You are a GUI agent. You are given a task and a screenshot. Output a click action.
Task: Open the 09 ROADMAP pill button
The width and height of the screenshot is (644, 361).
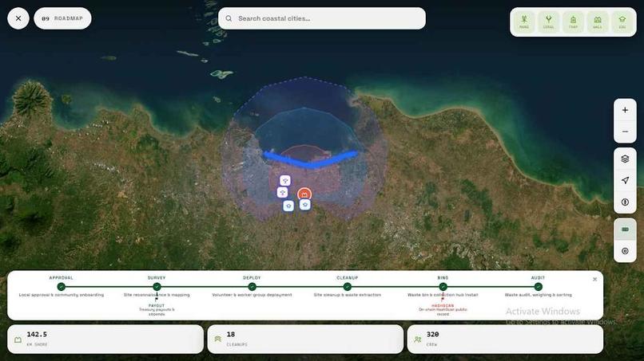pos(62,18)
